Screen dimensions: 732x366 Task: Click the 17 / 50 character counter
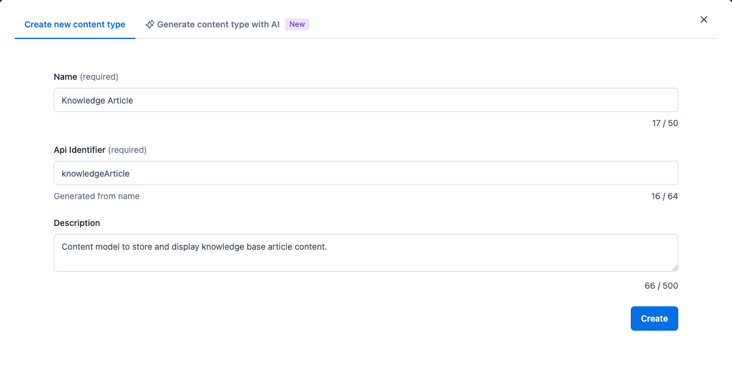point(665,123)
